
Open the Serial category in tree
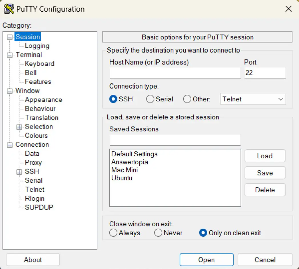coord(34,180)
